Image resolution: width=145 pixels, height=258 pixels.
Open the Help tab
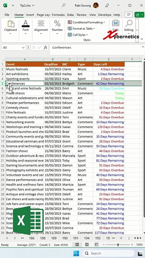117,15
